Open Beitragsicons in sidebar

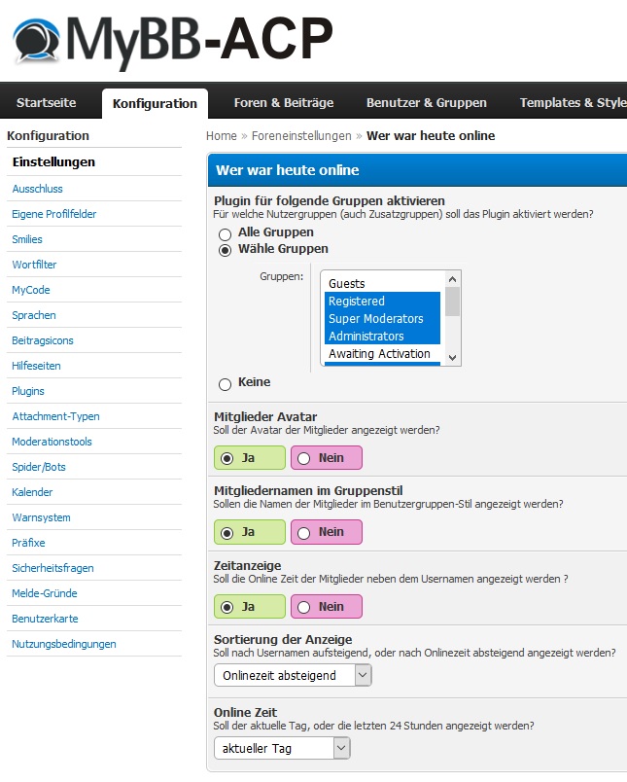point(43,340)
